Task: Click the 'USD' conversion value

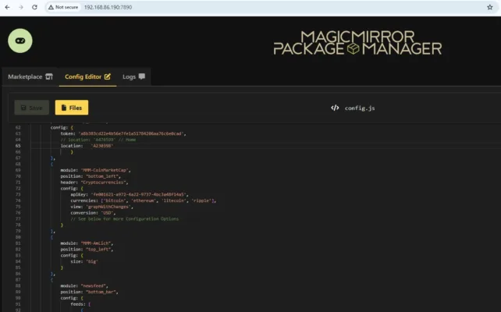Action: [x=108, y=213]
